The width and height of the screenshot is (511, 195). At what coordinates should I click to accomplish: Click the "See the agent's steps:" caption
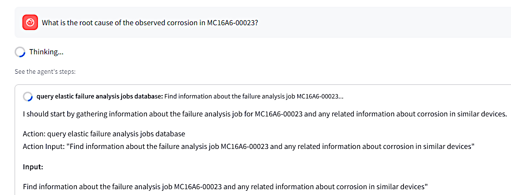[x=45, y=72]
